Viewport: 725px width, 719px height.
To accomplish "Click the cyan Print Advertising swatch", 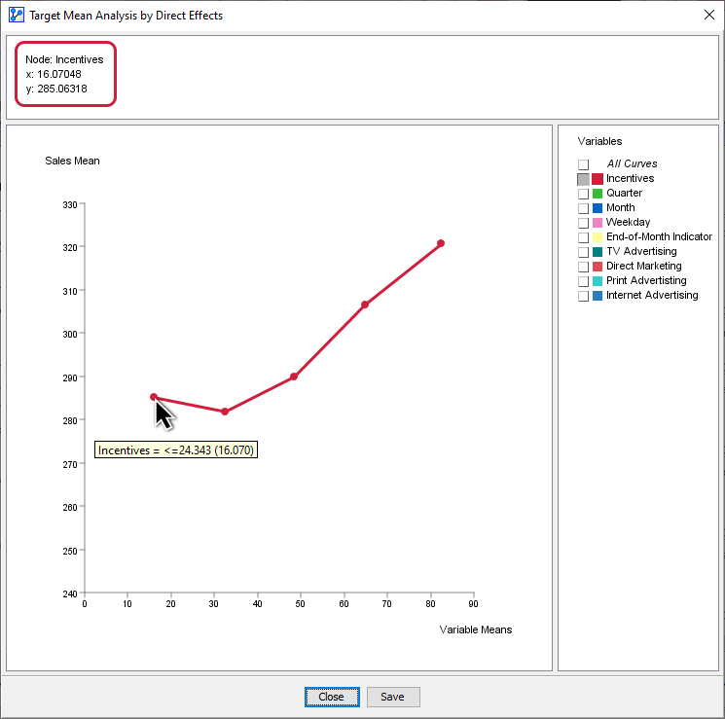I will 598,281.
